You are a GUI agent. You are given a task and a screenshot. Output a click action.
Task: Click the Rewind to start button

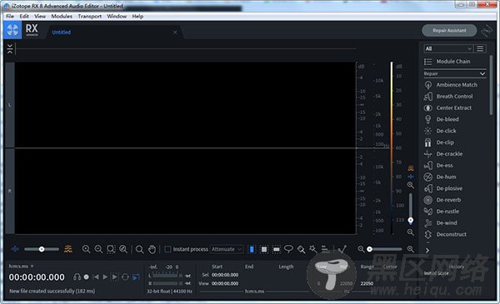click(x=96, y=277)
